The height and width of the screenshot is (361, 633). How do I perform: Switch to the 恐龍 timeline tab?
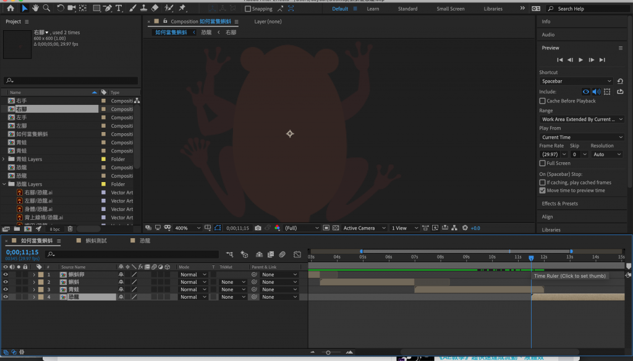coord(145,241)
